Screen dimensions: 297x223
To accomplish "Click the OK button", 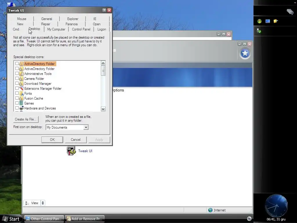I will pyautogui.click(x=52, y=140).
